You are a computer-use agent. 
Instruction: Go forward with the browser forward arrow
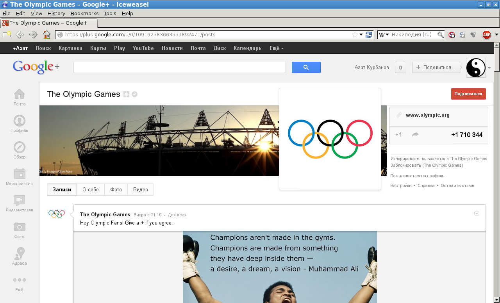pyautogui.click(x=33, y=35)
